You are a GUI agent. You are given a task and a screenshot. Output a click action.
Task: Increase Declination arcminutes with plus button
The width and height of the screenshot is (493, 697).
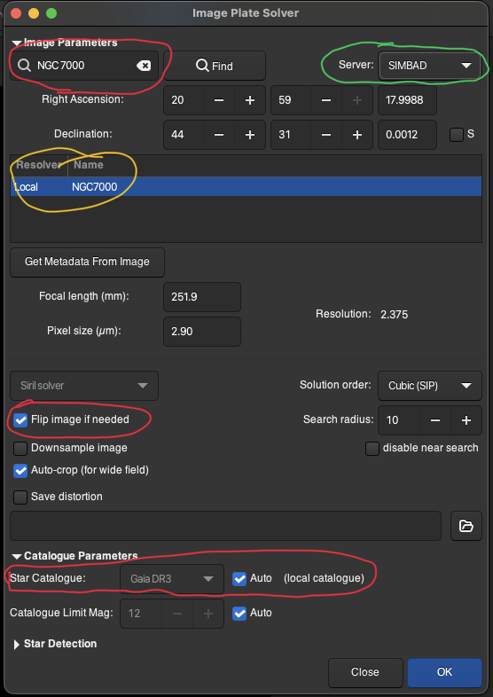(357, 134)
